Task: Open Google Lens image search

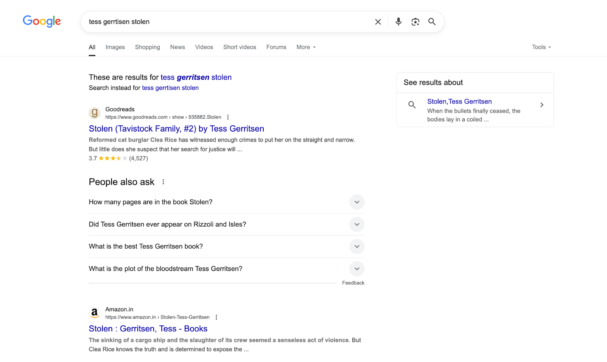Action: (x=415, y=22)
